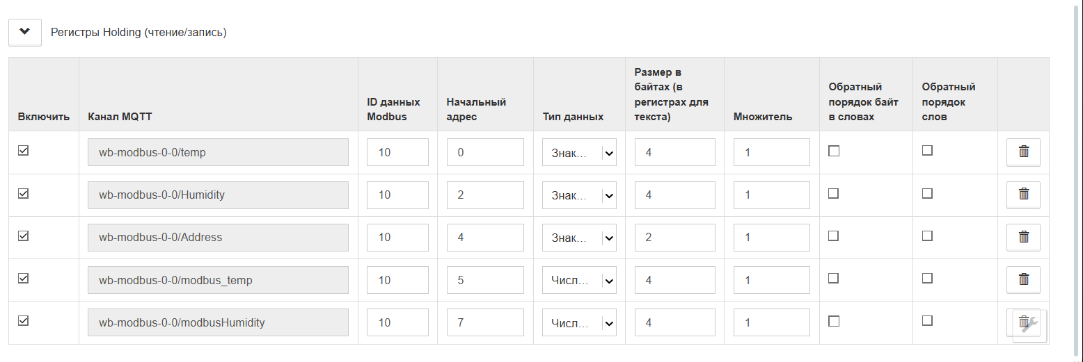Open data type dropdown for modbusHumidity row
The height and width of the screenshot is (362, 1083).
click(x=579, y=322)
